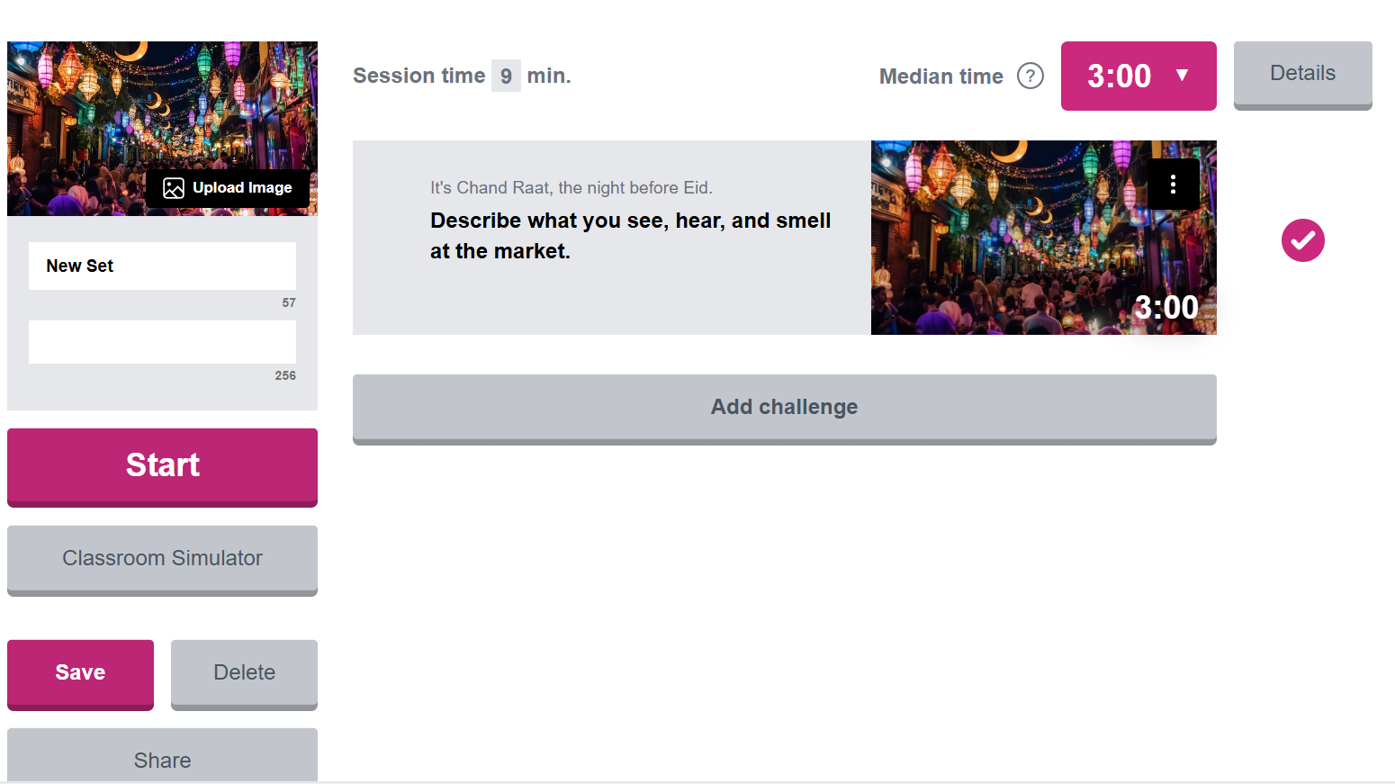Click the New Set title field
The image size is (1395, 784).
click(x=162, y=266)
